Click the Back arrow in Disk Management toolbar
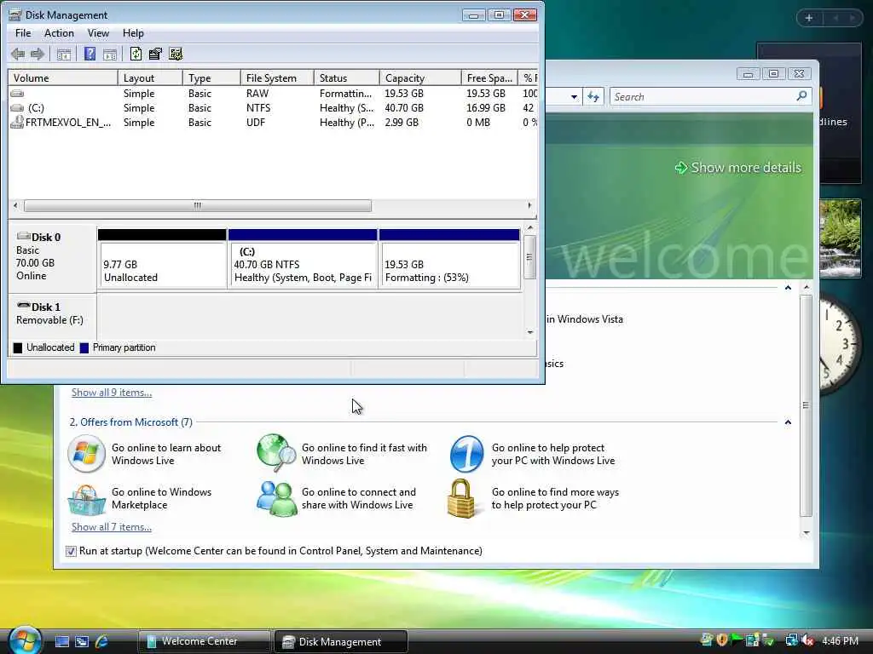The height and width of the screenshot is (654, 873). click(17, 54)
